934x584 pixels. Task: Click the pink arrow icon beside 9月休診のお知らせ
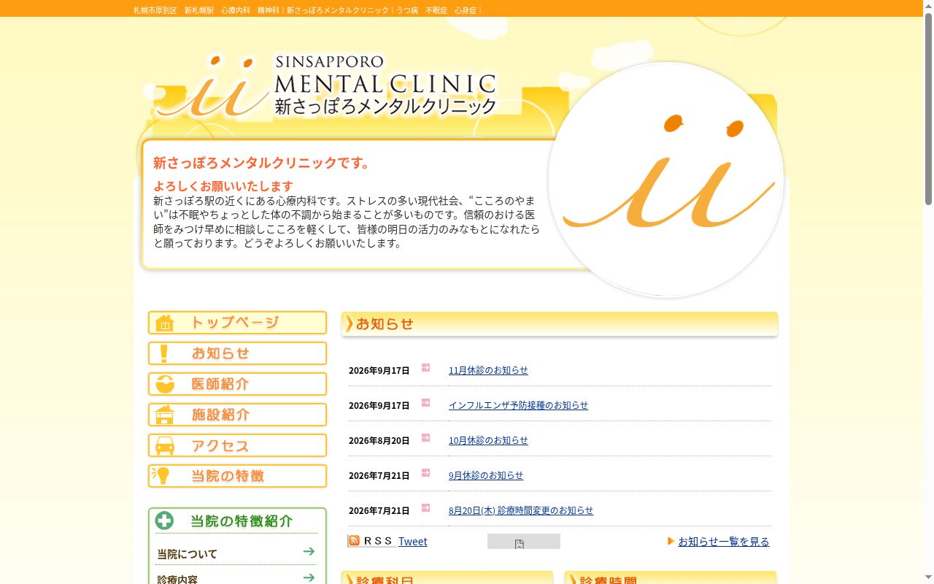coord(425,473)
